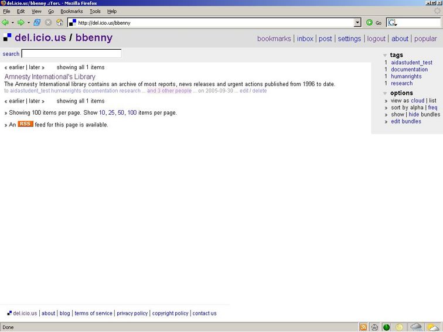Open the settings page link
Screen dimensions: 443x332
[349, 39]
